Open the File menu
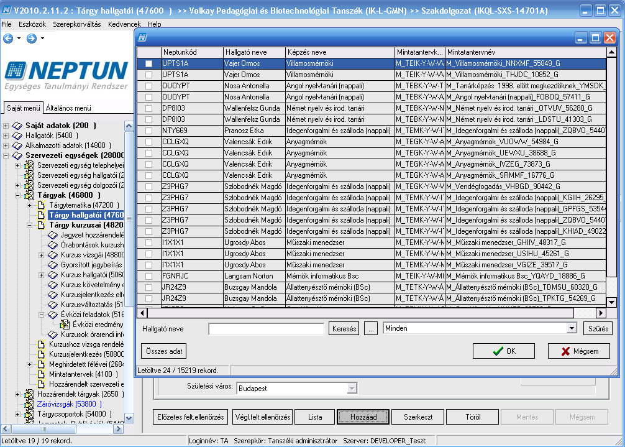Screen dimensions: 625x447 tap(6, 24)
